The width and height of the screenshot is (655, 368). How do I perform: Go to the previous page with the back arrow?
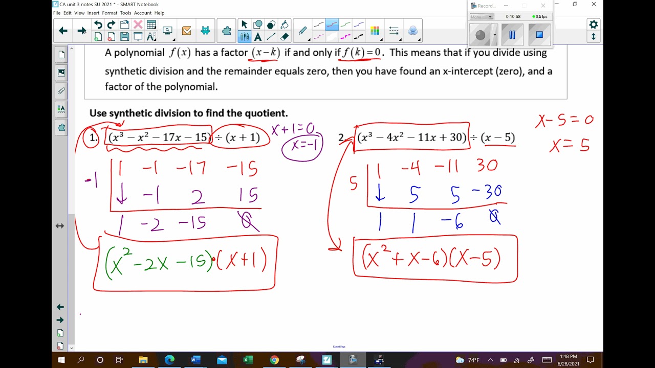tap(63, 31)
